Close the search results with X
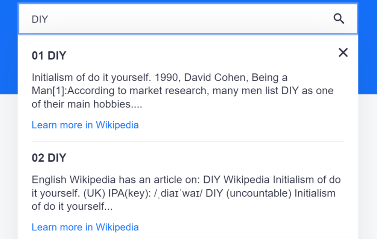The width and height of the screenshot is (377, 239). coord(343,53)
